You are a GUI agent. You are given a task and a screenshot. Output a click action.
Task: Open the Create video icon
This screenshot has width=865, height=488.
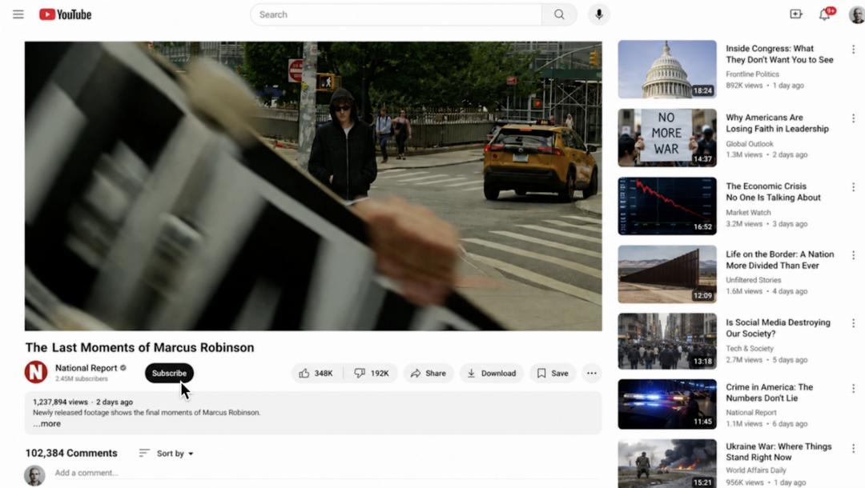[795, 14]
